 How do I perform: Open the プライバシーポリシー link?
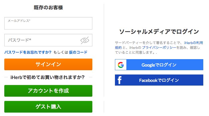[x=159, y=47]
